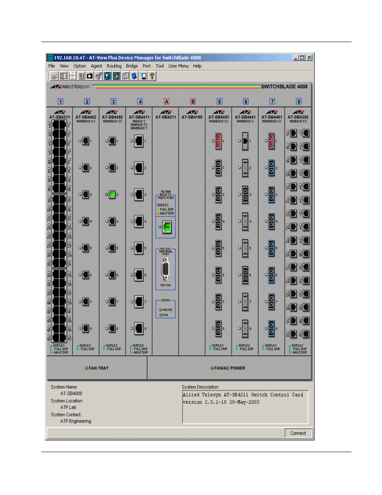The image size is (382, 495).
Task: Select port 1 on AT-SB4441 card
Action: [x=245, y=141]
